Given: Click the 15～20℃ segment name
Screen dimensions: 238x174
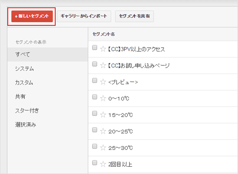Looking at the screenshot, I should [121, 115].
